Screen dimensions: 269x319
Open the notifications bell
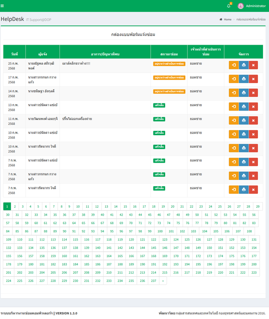pos(229,6)
